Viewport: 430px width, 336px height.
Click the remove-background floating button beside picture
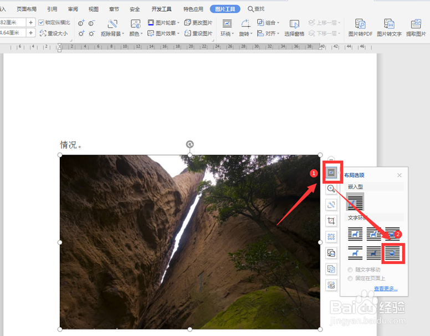tap(331, 205)
